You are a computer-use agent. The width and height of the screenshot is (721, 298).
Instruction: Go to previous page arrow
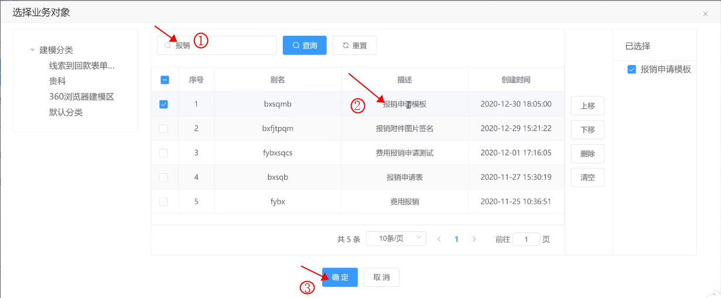click(x=439, y=239)
